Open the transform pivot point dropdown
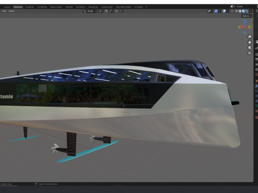Screen dimensions: 258x193 point(101,11)
